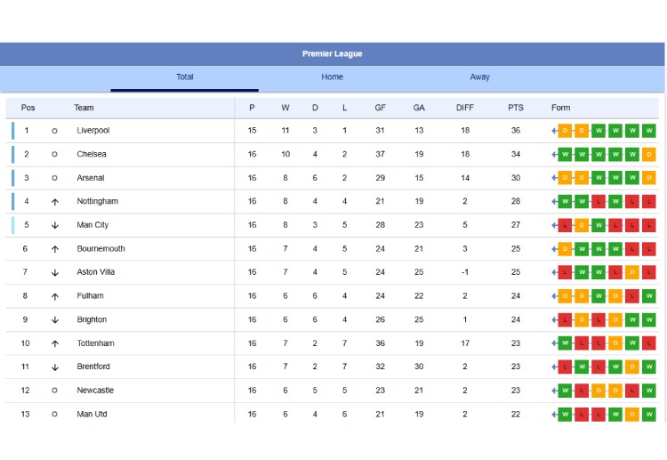Image resolution: width=667 pixels, height=460 pixels.
Task: Click the form arrow in Chelsea's row
Action: 554,155
